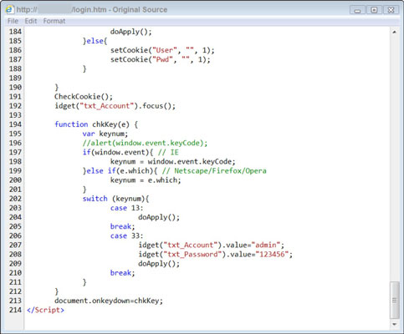Viewport: 404px width, 334px height.
Task: Click the Netscape/Firefox/Opera comment line
Action: [x=174, y=171]
